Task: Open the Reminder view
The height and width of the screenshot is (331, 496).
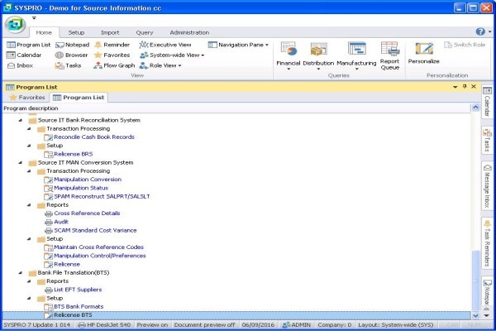Action: 112,45
